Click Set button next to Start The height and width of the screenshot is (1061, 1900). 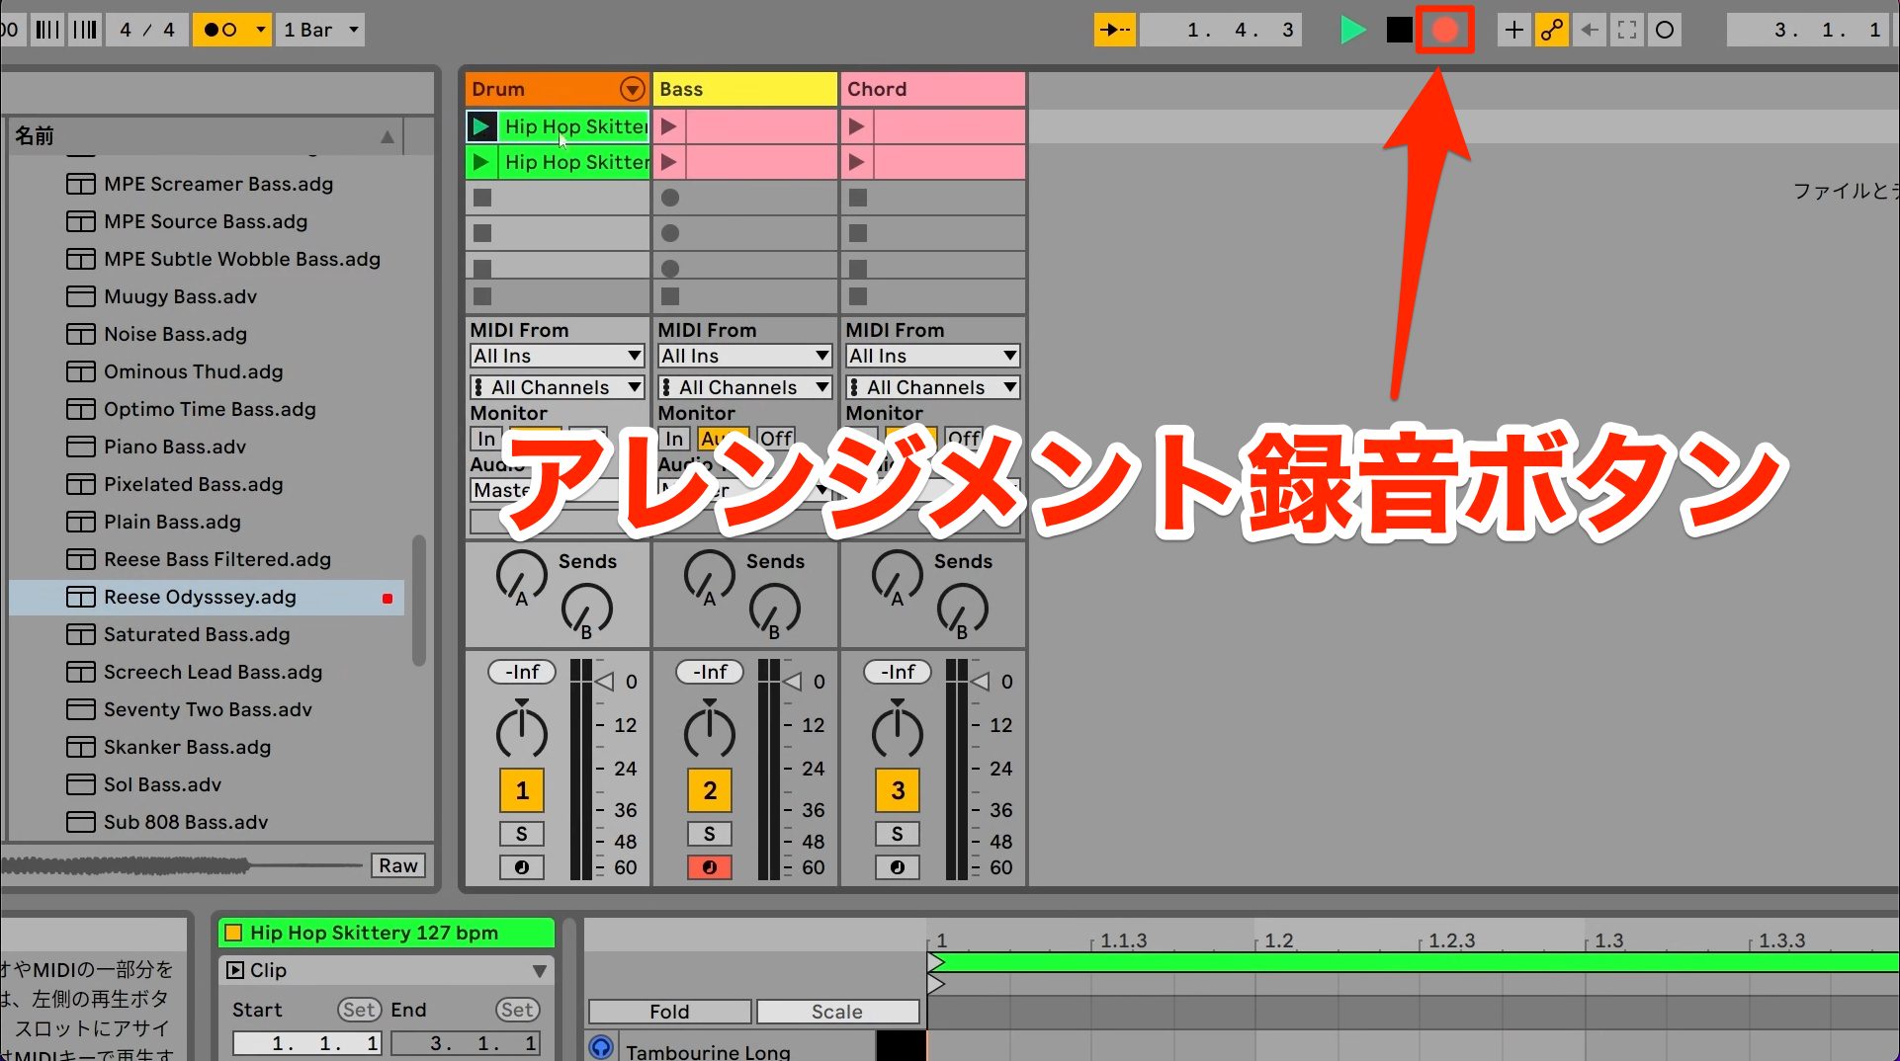click(359, 1010)
